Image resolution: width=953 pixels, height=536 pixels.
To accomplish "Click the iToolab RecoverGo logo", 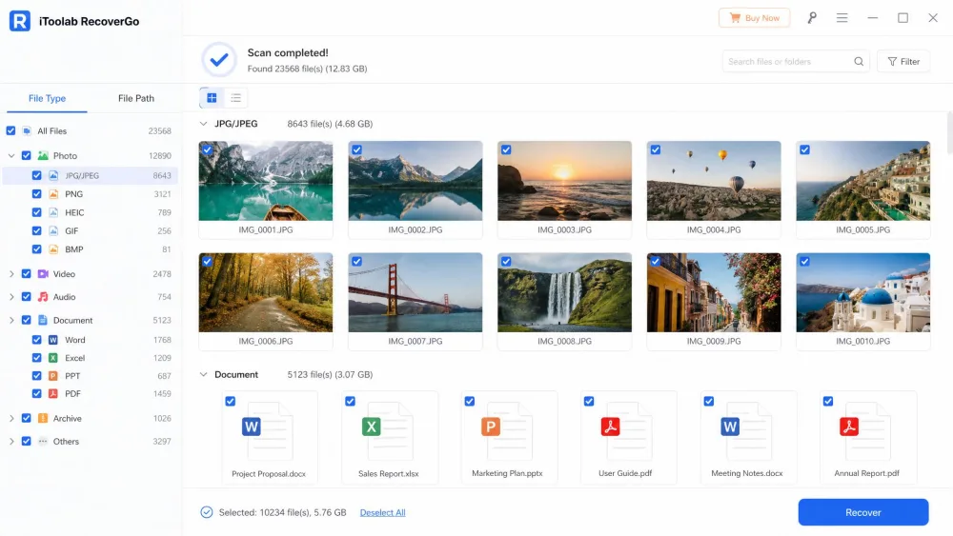I will [x=20, y=21].
